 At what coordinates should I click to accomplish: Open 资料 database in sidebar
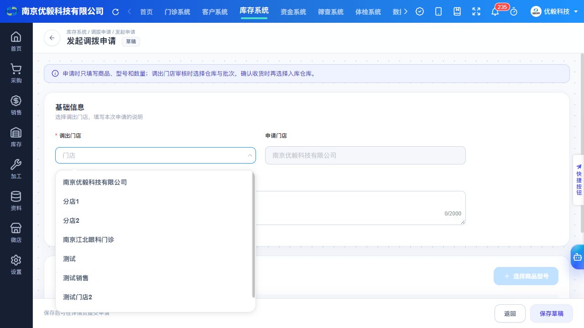(x=16, y=201)
